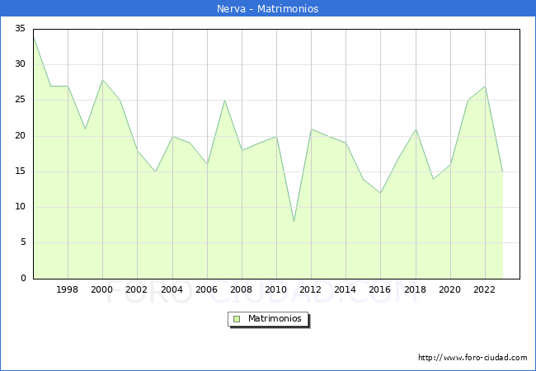Select the 2000 x-axis label
This screenshot has width=536, height=371.
pyautogui.click(x=102, y=289)
